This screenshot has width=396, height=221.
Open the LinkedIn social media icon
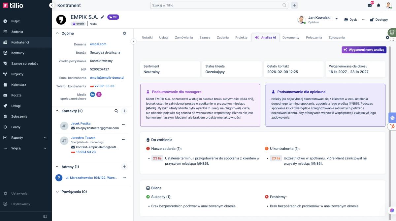click(x=92, y=94)
